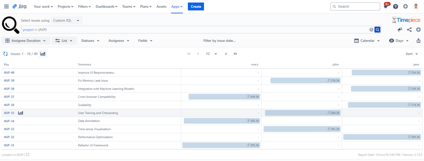Expand the Assignees filter

coord(119,41)
